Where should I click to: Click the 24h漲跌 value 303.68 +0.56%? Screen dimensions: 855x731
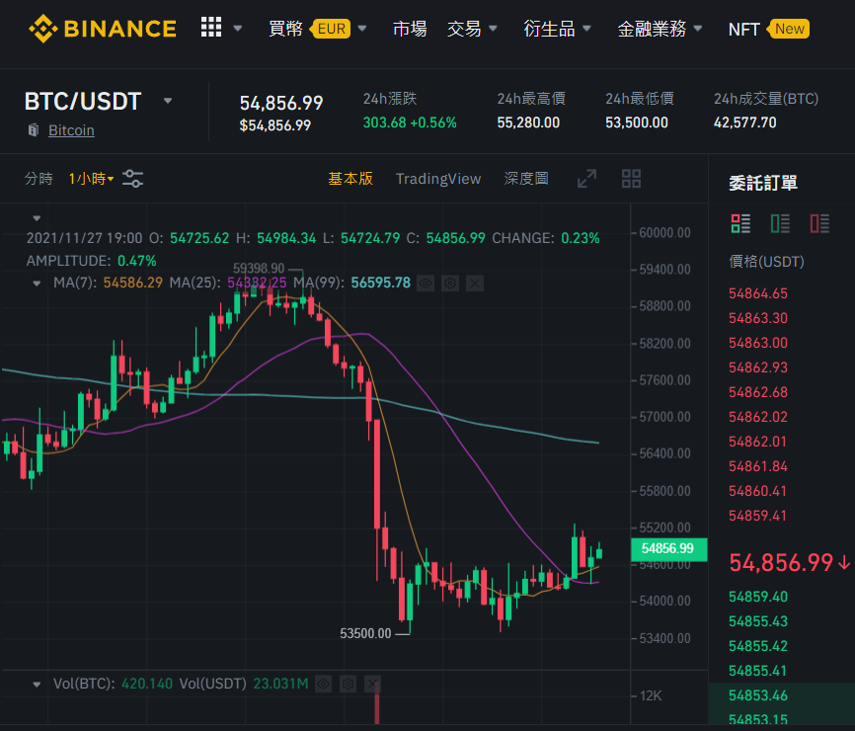(410, 122)
